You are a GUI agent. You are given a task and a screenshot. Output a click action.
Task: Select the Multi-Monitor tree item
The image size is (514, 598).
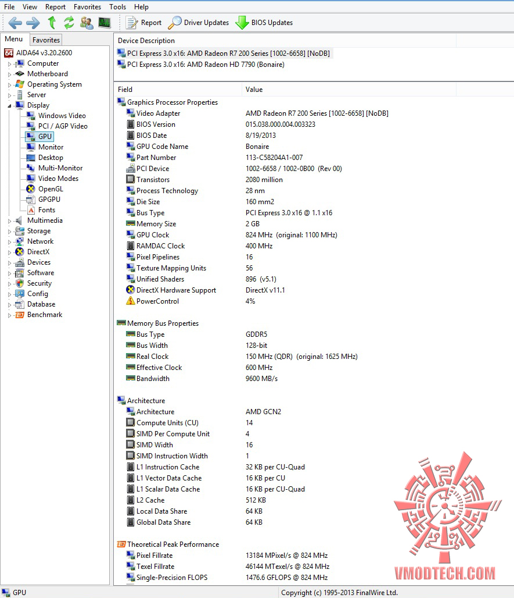pos(55,168)
